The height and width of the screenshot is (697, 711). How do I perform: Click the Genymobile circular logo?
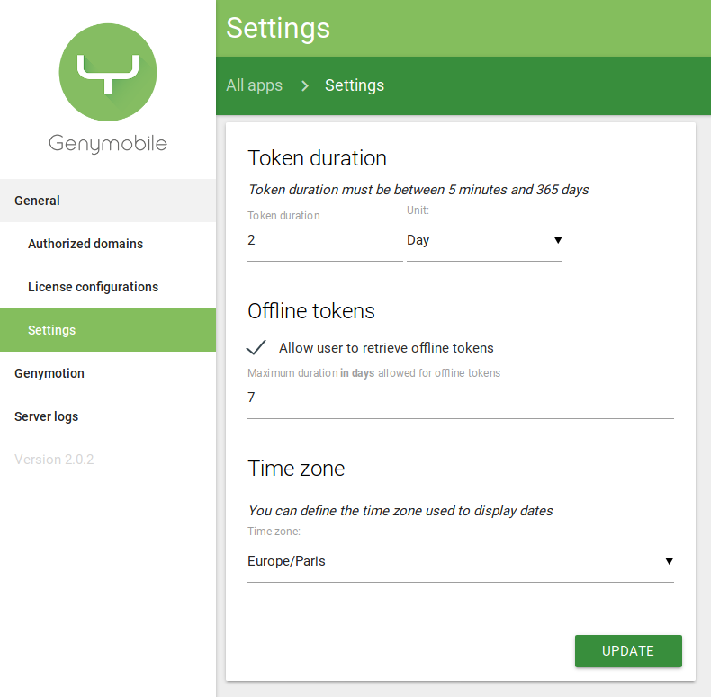pos(107,74)
